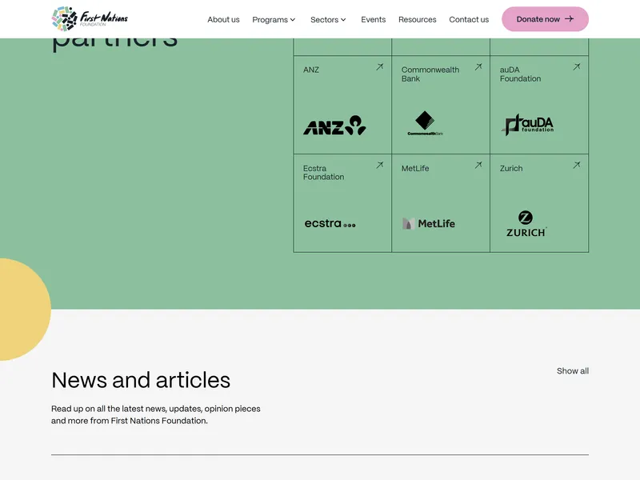
Task: Open the MetLife external link arrow
Action: tap(478, 165)
